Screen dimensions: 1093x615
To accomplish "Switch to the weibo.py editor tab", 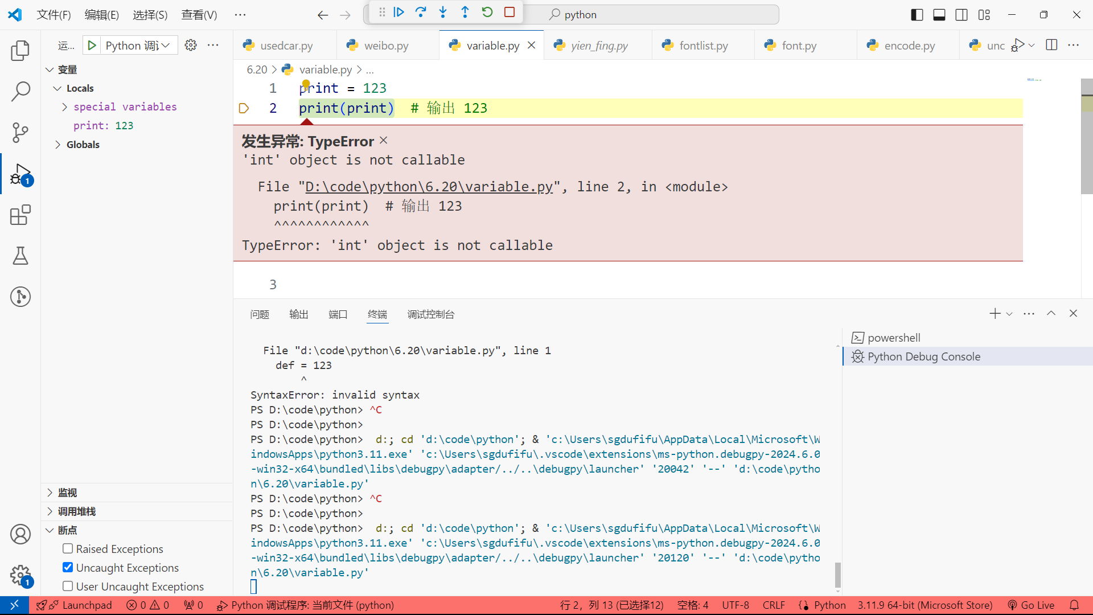I will (x=386, y=46).
